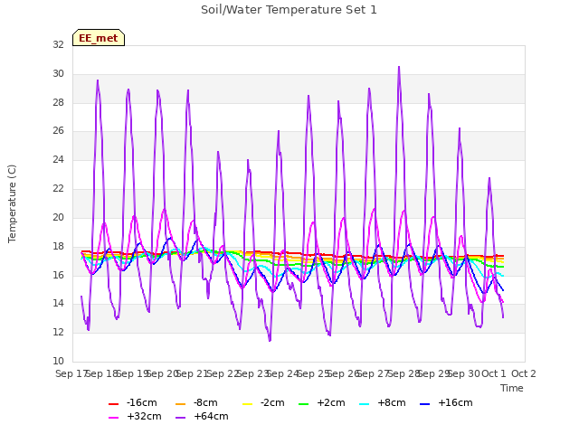The image size is (579, 434).
Task: Click the 30 y-axis tick label
Action: click(x=58, y=73)
